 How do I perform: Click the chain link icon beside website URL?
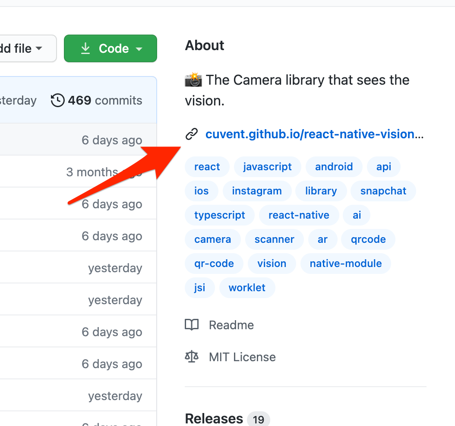(191, 134)
